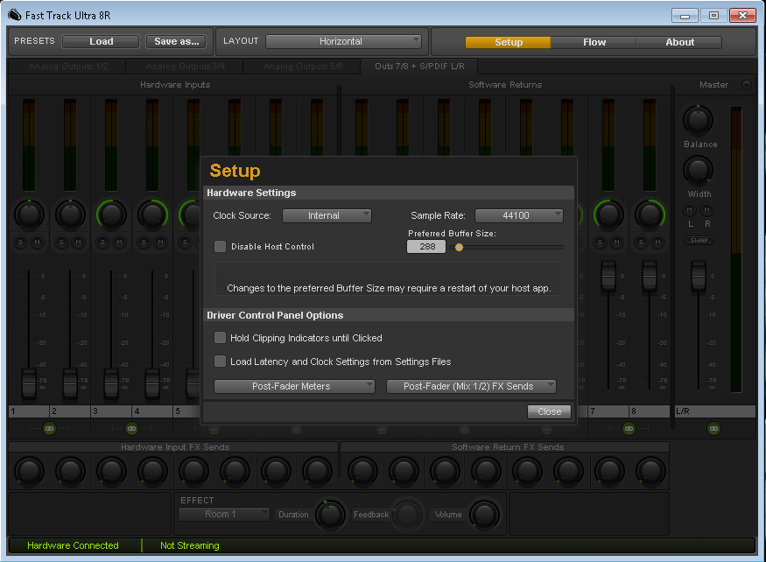The width and height of the screenshot is (766, 562).
Task: Close the Setup dialog
Action: [549, 411]
